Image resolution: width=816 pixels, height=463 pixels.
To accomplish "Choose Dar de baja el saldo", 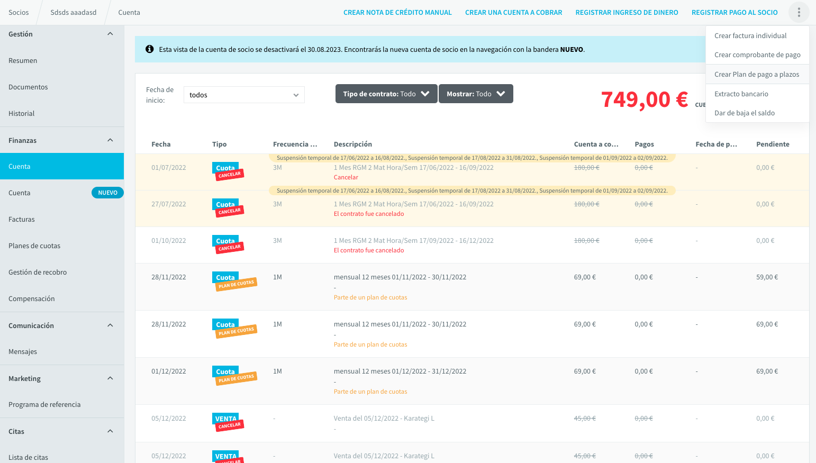I will [757, 113].
